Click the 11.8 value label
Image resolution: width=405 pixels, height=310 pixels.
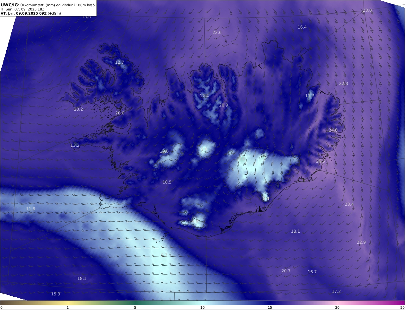(x=30, y=209)
